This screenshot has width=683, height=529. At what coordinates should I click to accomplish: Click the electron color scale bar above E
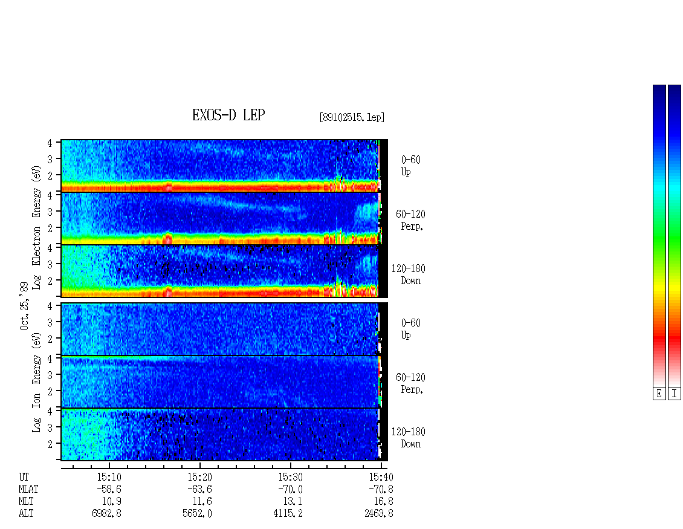pyautogui.click(x=659, y=236)
